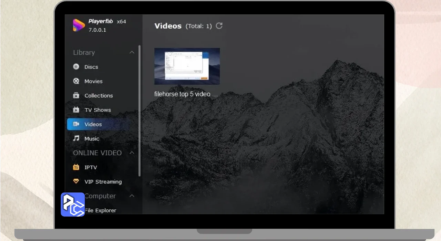
Task: Collapse the Library section chevron
Action: pyautogui.click(x=132, y=52)
